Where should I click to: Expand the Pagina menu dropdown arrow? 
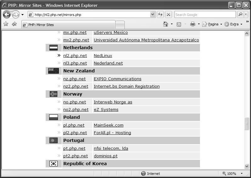221,24
